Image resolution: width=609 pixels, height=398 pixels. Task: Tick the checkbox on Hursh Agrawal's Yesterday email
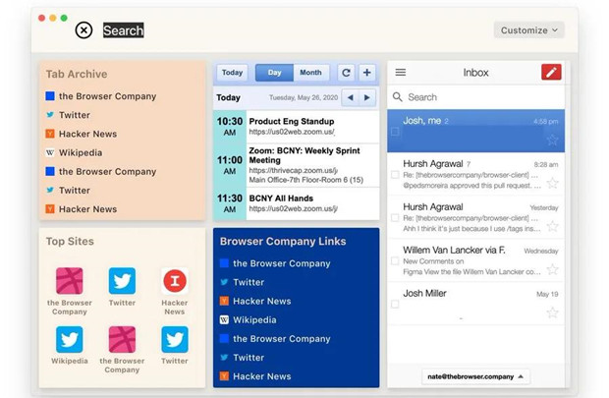[x=395, y=217]
